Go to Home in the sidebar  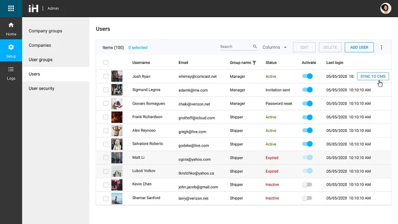[x=11, y=29]
